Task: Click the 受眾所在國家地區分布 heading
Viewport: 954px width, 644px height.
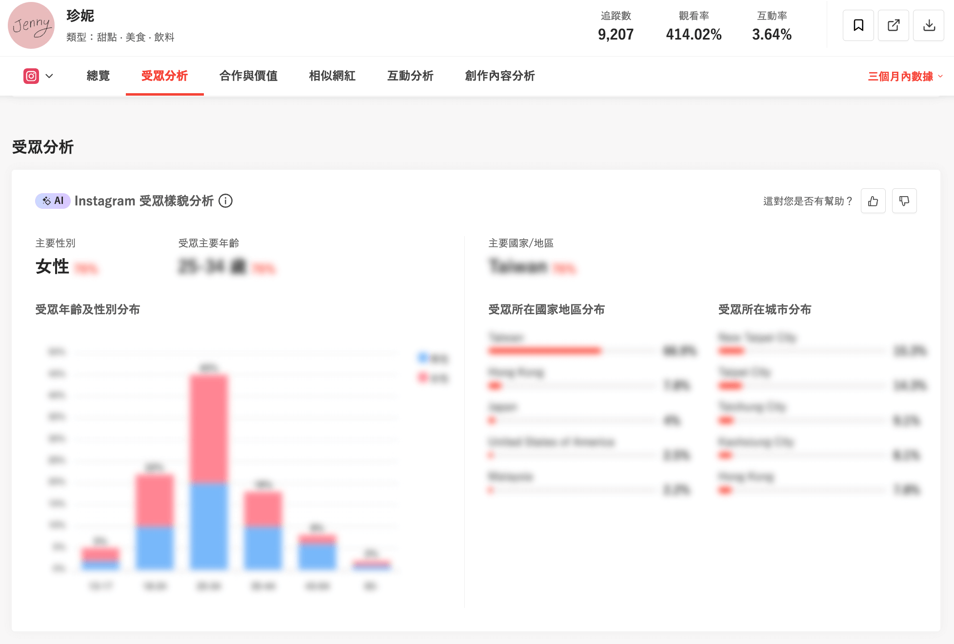Action: tap(546, 309)
